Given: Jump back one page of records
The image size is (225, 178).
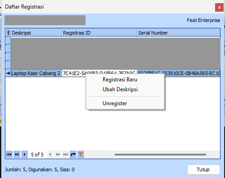Looking at the screenshot, I should [x=17, y=154].
